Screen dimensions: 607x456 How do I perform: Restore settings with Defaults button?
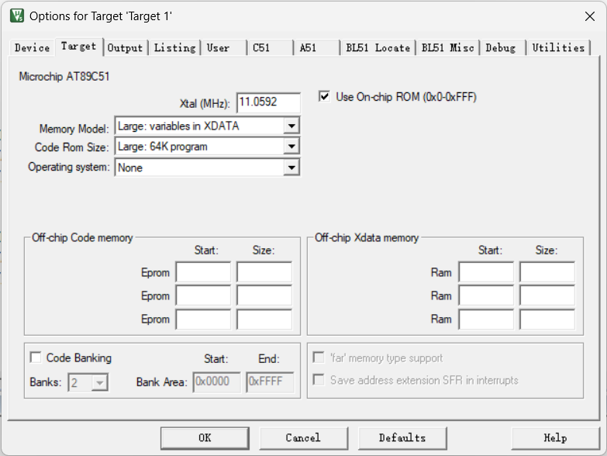[x=402, y=438]
